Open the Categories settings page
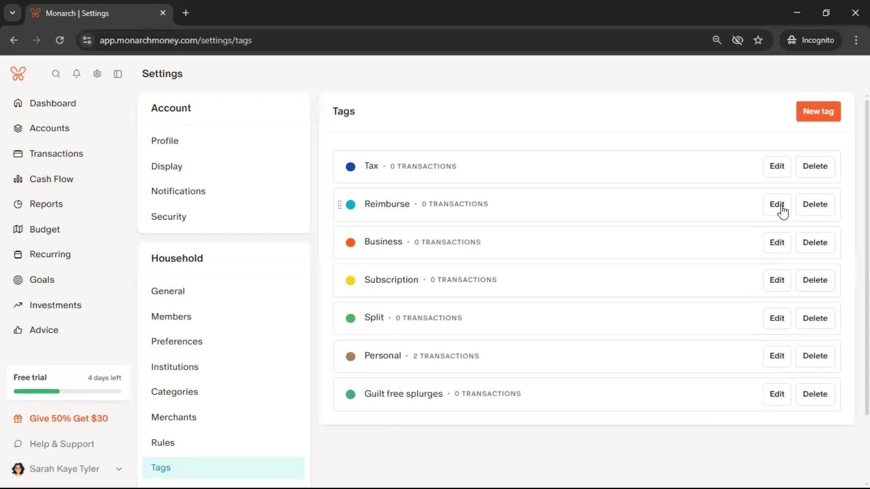The height and width of the screenshot is (489, 870). (174, 392)
